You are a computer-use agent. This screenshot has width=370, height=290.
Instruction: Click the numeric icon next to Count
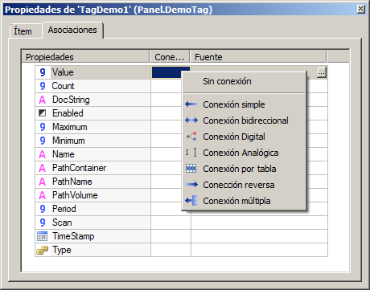click(x=43, y=86)
